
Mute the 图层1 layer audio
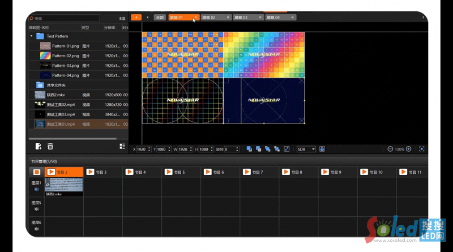pos(36,189)
